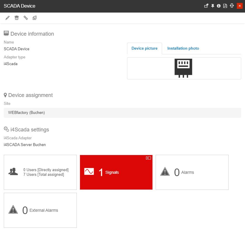Show info via the information icon
This screenshot has width=245, height=231.
point(219,6)
